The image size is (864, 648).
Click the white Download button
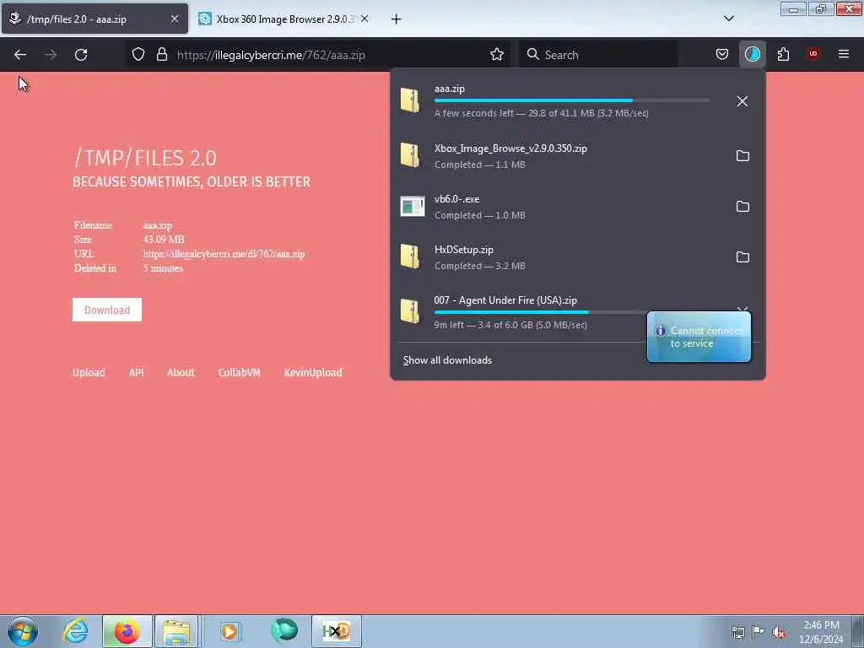pos(107,310)
